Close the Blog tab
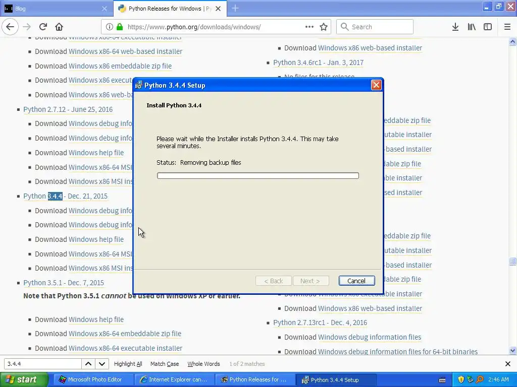The image size is (517, 387). (104, 9)
